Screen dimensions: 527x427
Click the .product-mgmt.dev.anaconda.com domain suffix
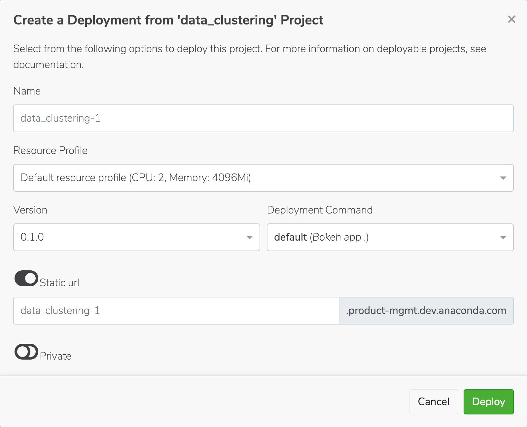[426, 311]
